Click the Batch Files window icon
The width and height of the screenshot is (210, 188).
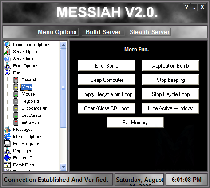(7, 165)
